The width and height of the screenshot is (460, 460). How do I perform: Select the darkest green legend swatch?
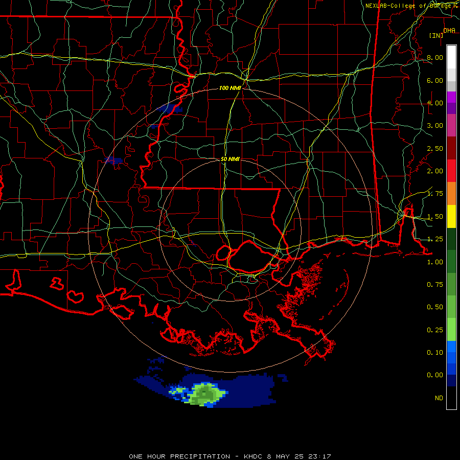[451, 239]
